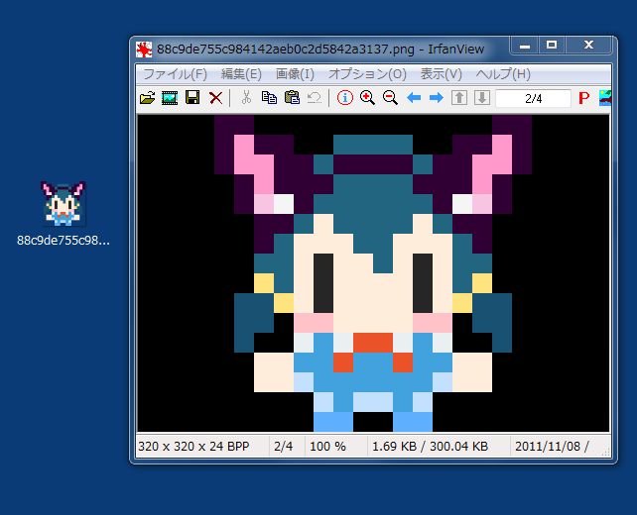Minimize the IrfanView window
This screenshot has width=637, height=515.
pos(525,46)
